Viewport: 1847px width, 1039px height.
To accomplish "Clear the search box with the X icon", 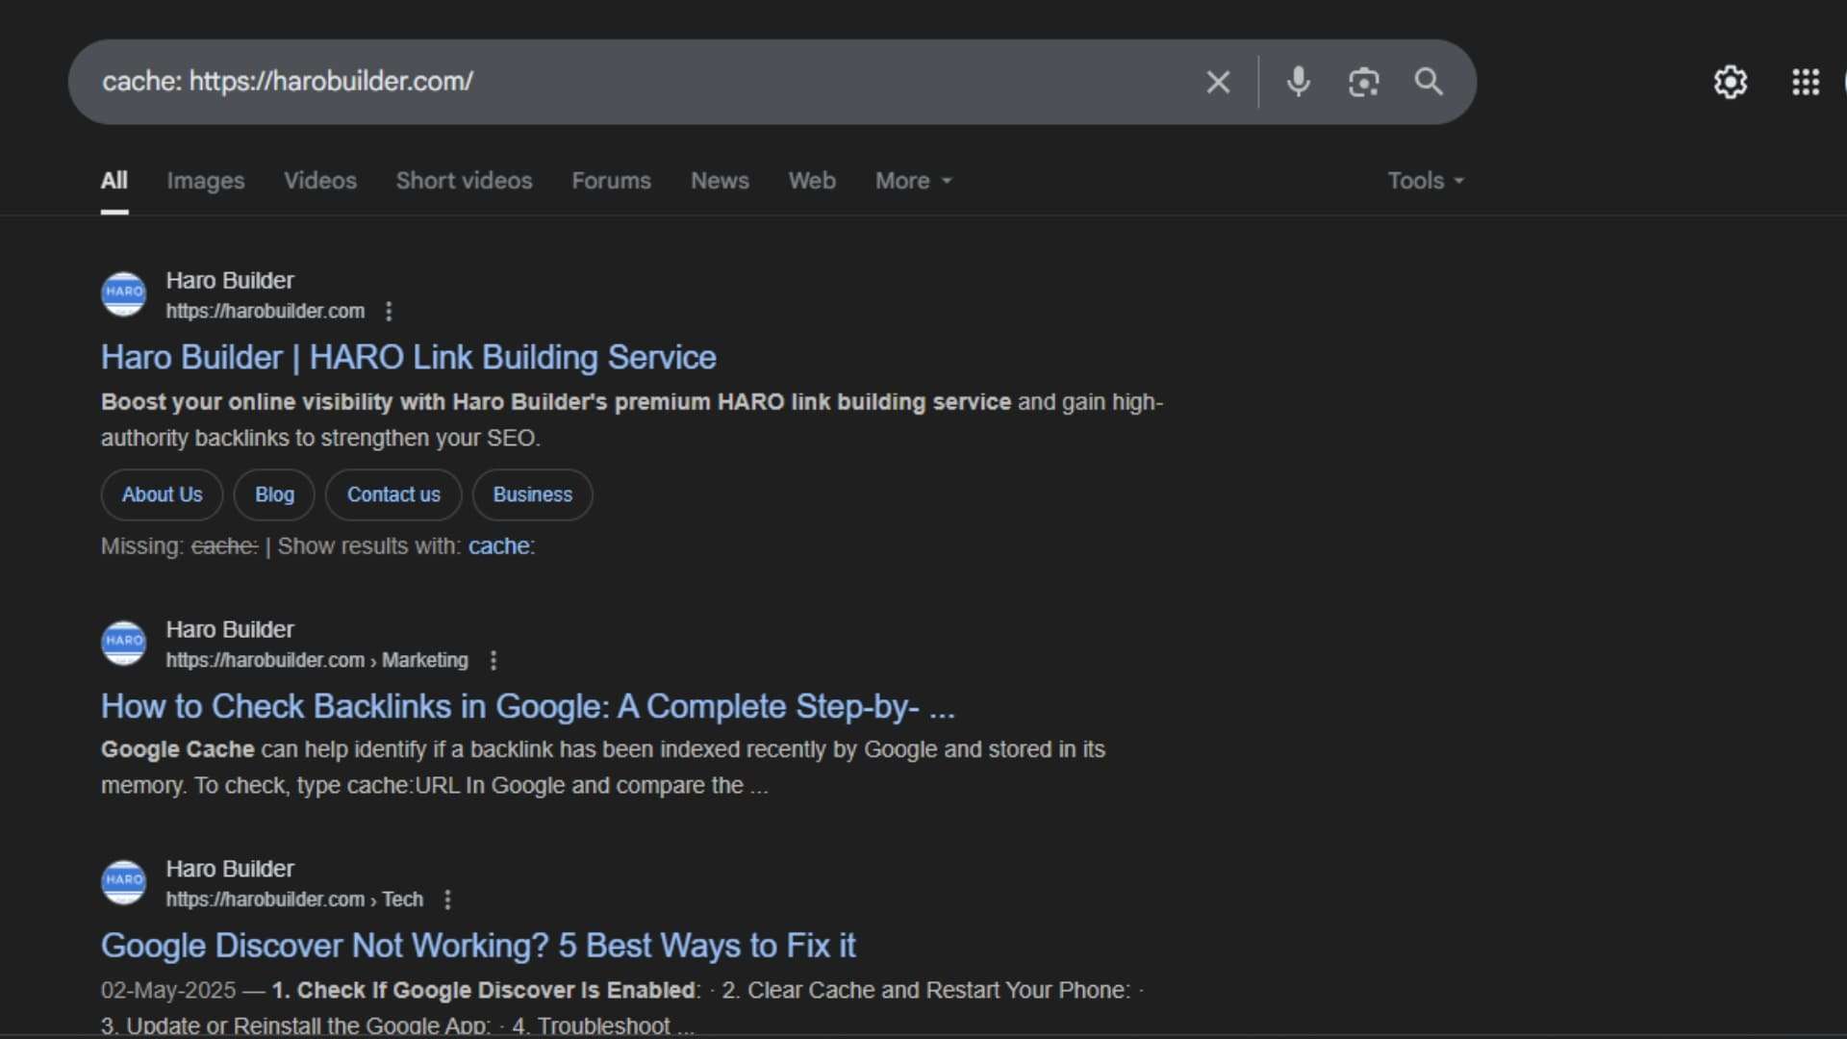I will (1218, 82).
